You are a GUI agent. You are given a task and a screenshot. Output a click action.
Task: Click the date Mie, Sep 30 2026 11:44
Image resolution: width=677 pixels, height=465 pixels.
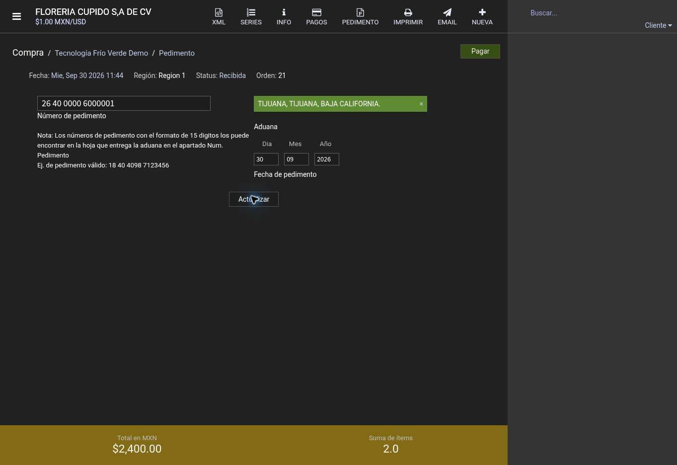[x=87, y=76]
